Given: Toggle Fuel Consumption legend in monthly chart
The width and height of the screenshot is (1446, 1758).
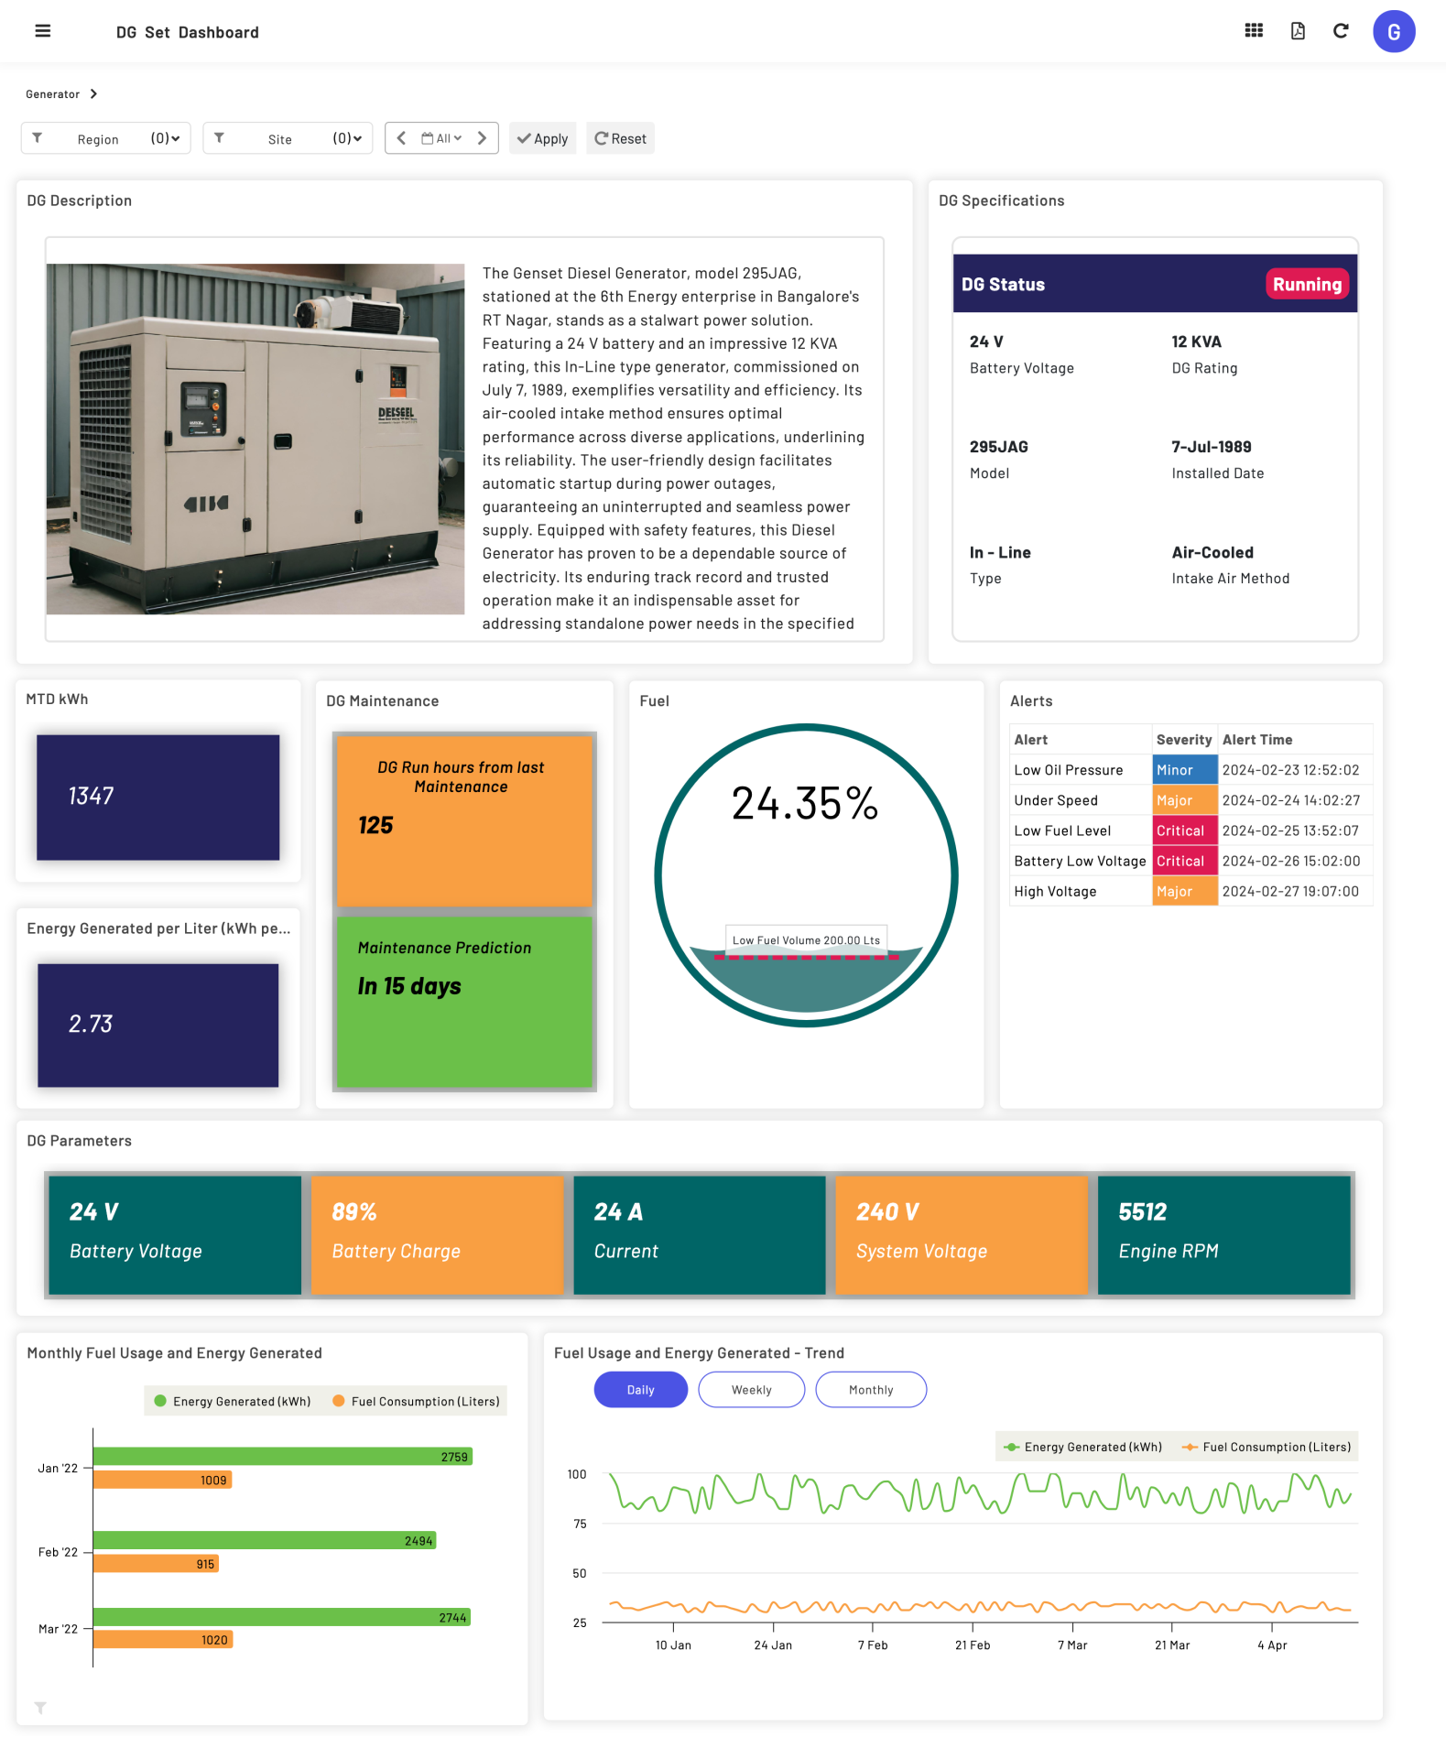Looking at the screenshot, I should pyautogui.click(x=417, y=1401).
